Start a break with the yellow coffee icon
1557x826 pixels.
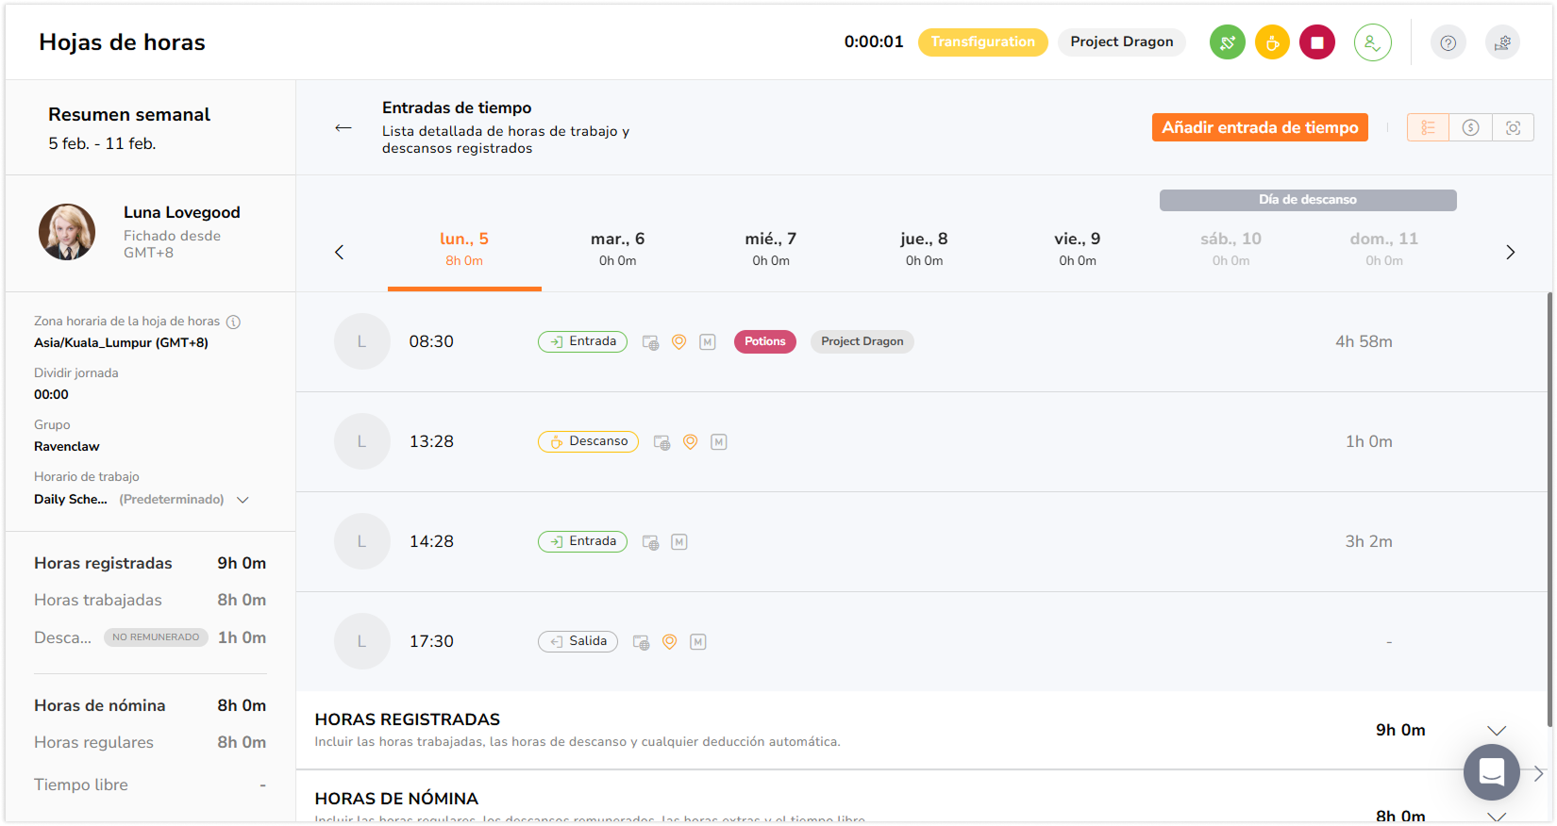(x=1272, y=42)
